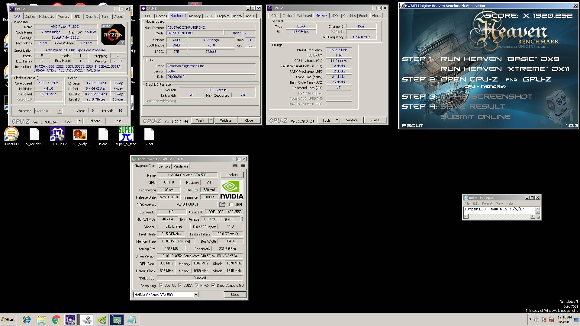Click Notepad horizontal scrollbar right arrow

click(533, 216)
